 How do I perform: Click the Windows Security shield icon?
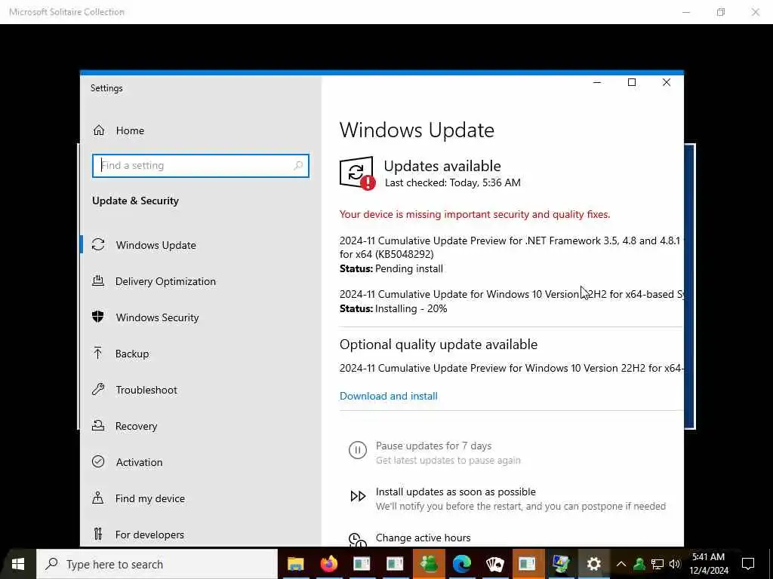point(98,317)
